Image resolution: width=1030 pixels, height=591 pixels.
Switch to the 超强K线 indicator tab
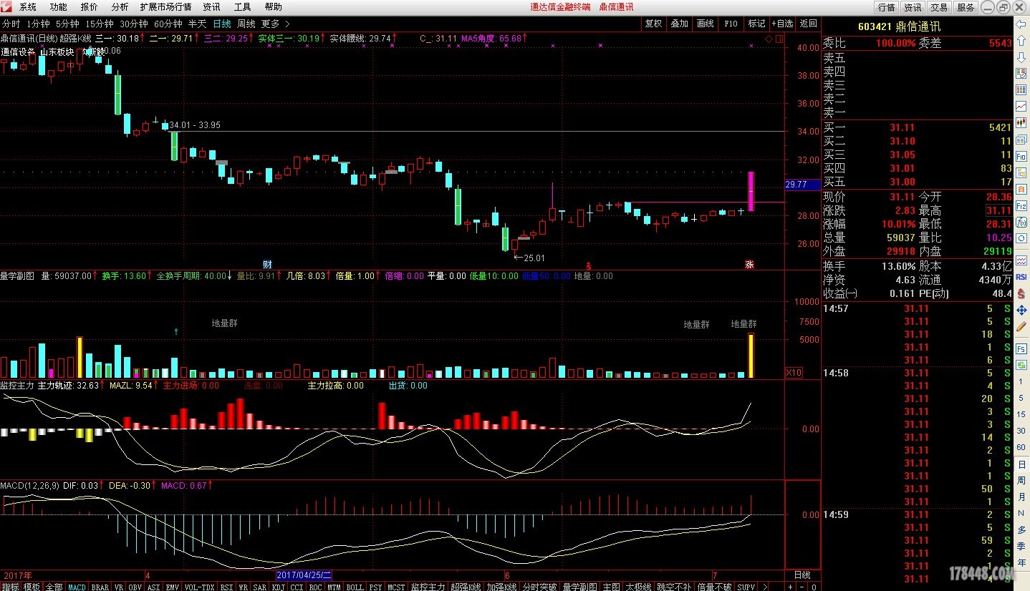(x=466, y=587)
